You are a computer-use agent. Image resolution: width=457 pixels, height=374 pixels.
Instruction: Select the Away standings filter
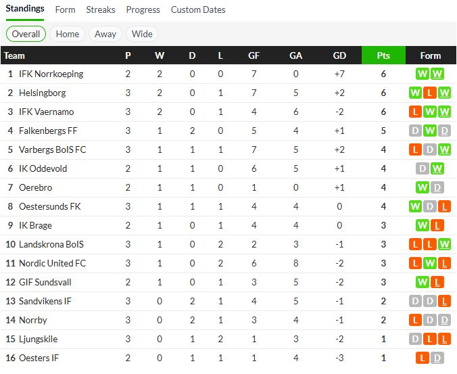point(105,34)
